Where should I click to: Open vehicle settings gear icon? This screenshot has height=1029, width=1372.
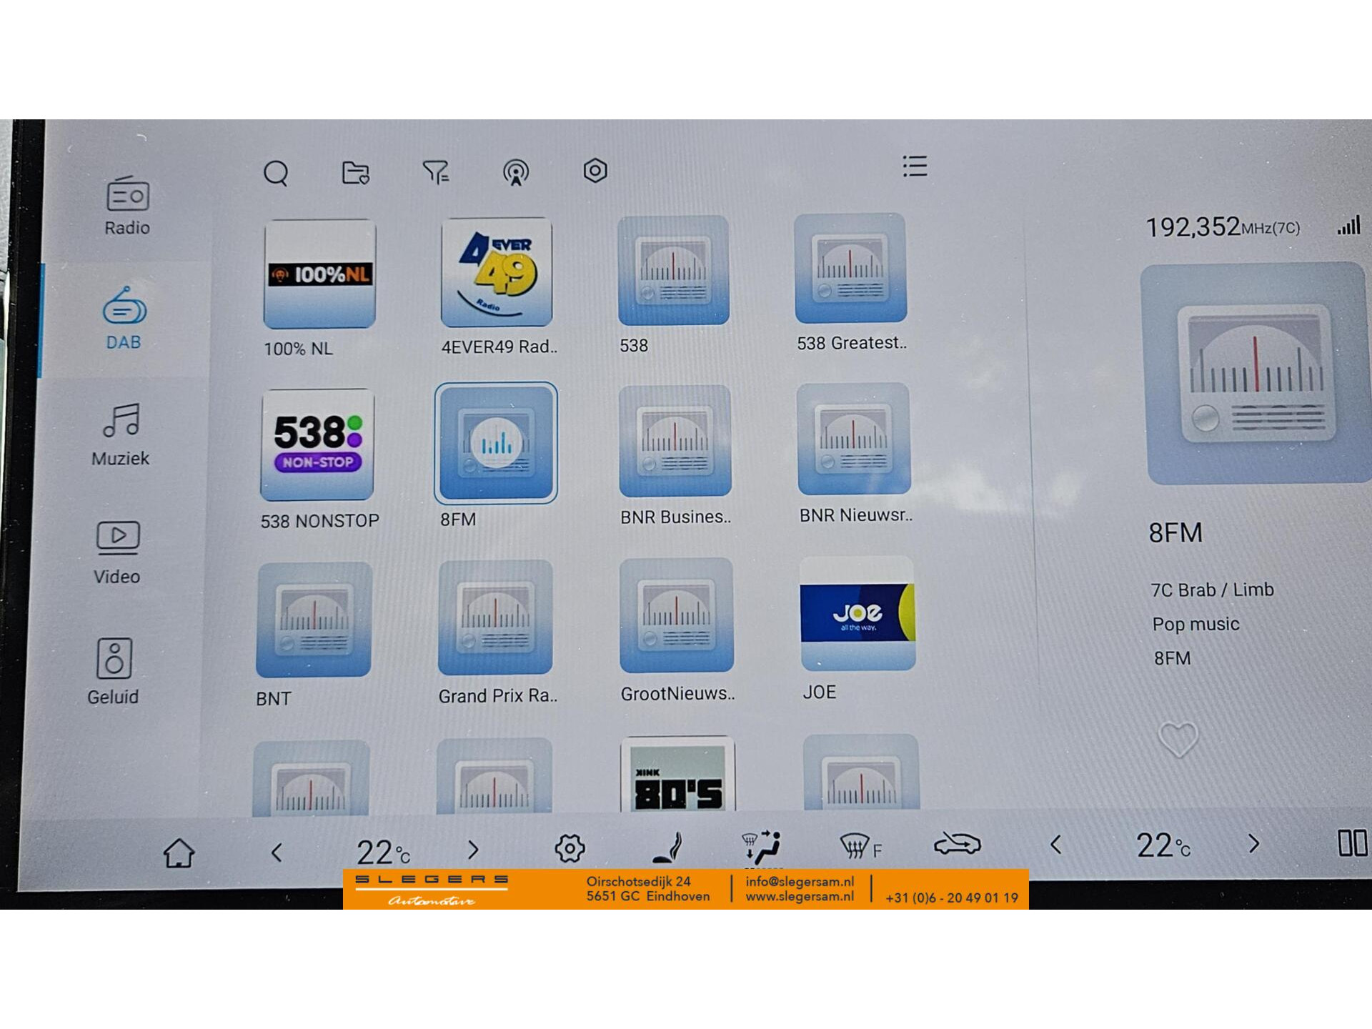[570, 849]
